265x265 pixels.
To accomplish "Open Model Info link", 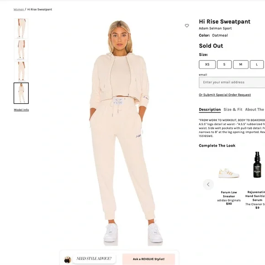I will click(21, 110).
